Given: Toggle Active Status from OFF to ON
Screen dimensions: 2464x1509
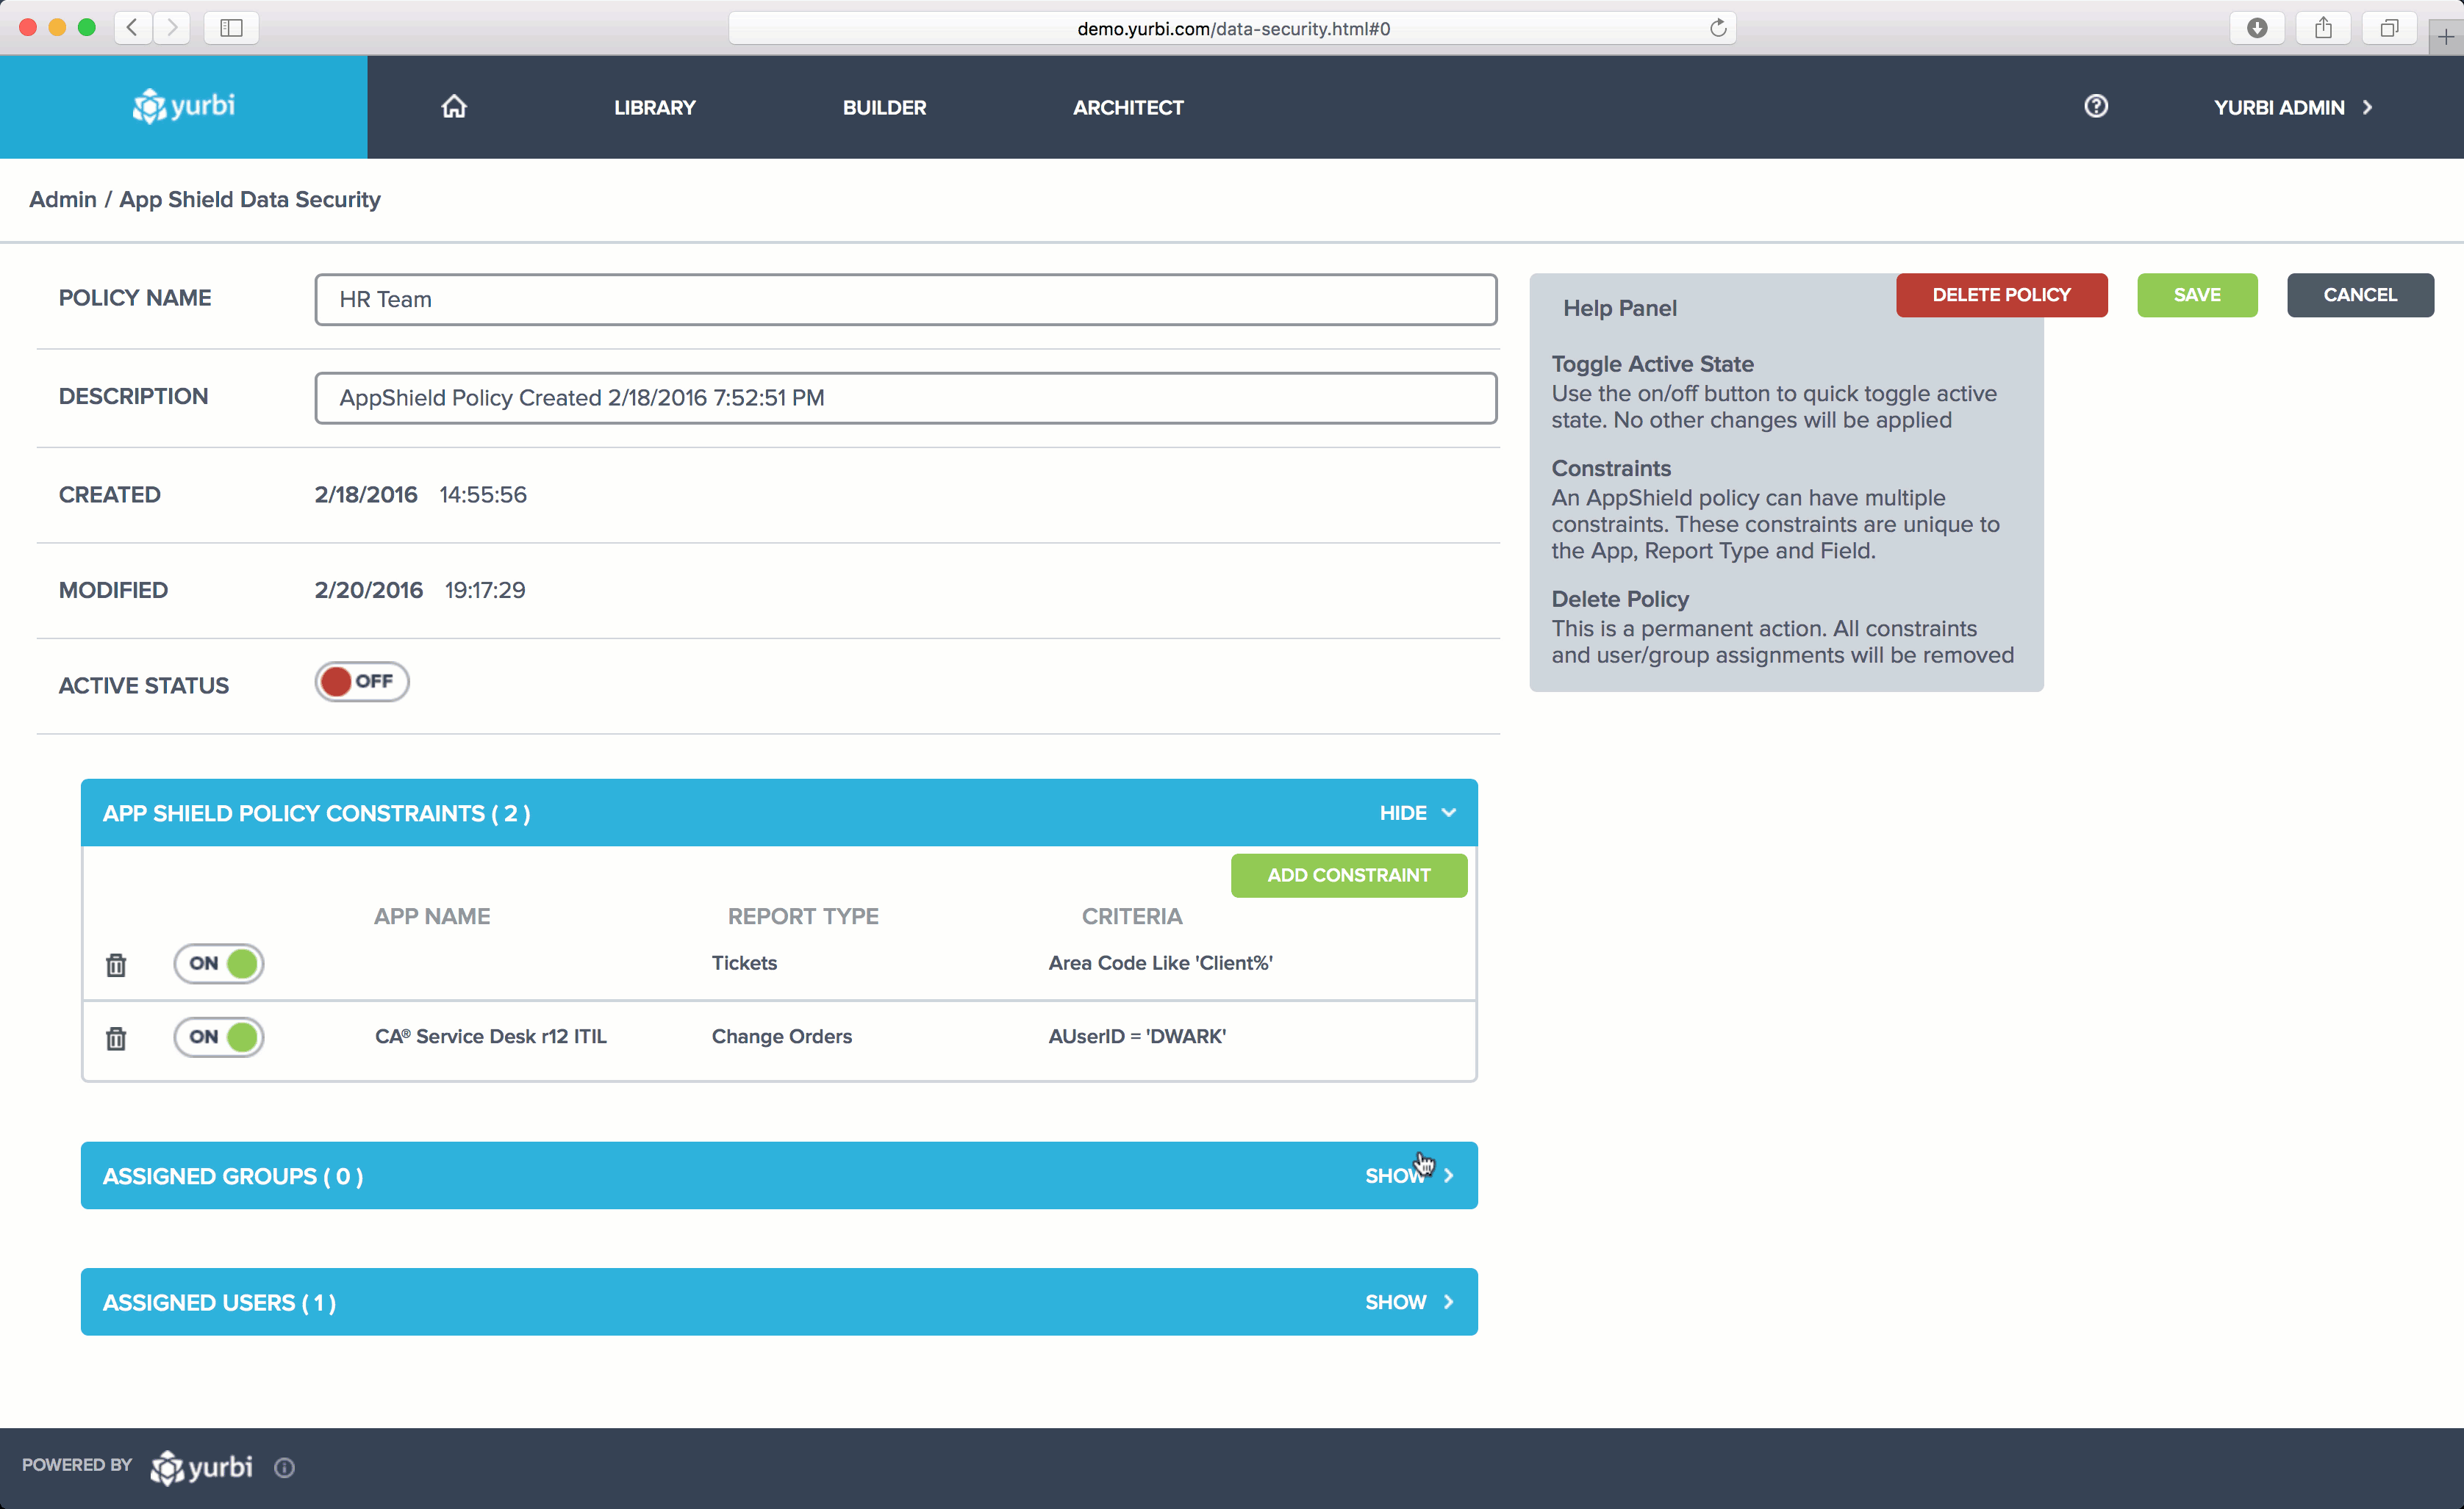Looking at the screenshot, I should coord(361,680).
